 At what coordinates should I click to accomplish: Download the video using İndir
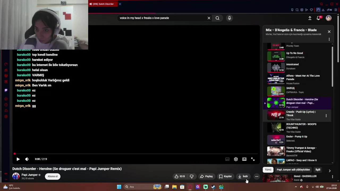[x=243, y=176]
